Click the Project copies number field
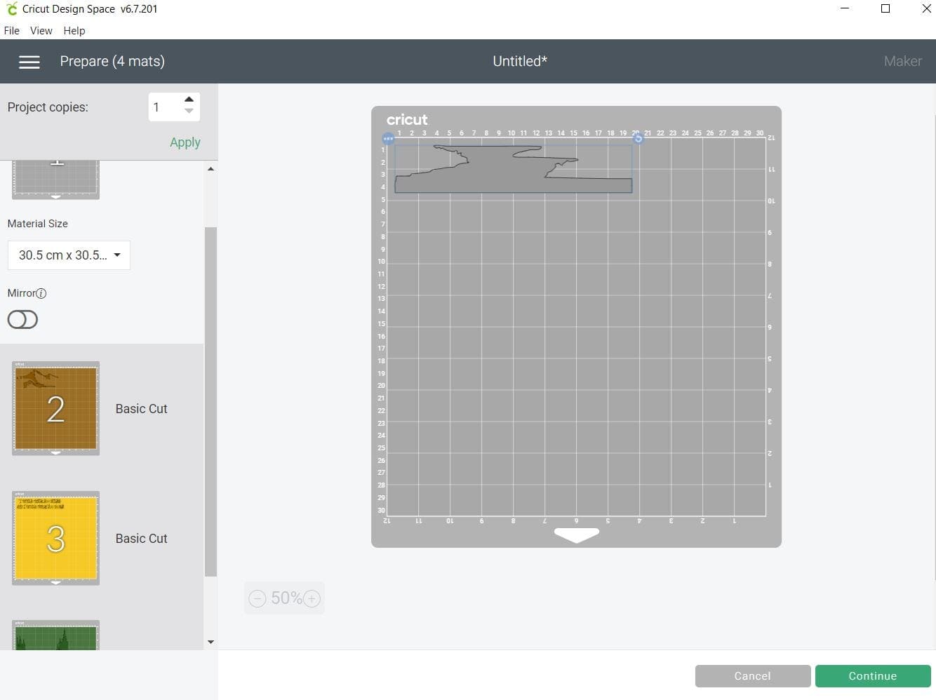 coord(166,107)
